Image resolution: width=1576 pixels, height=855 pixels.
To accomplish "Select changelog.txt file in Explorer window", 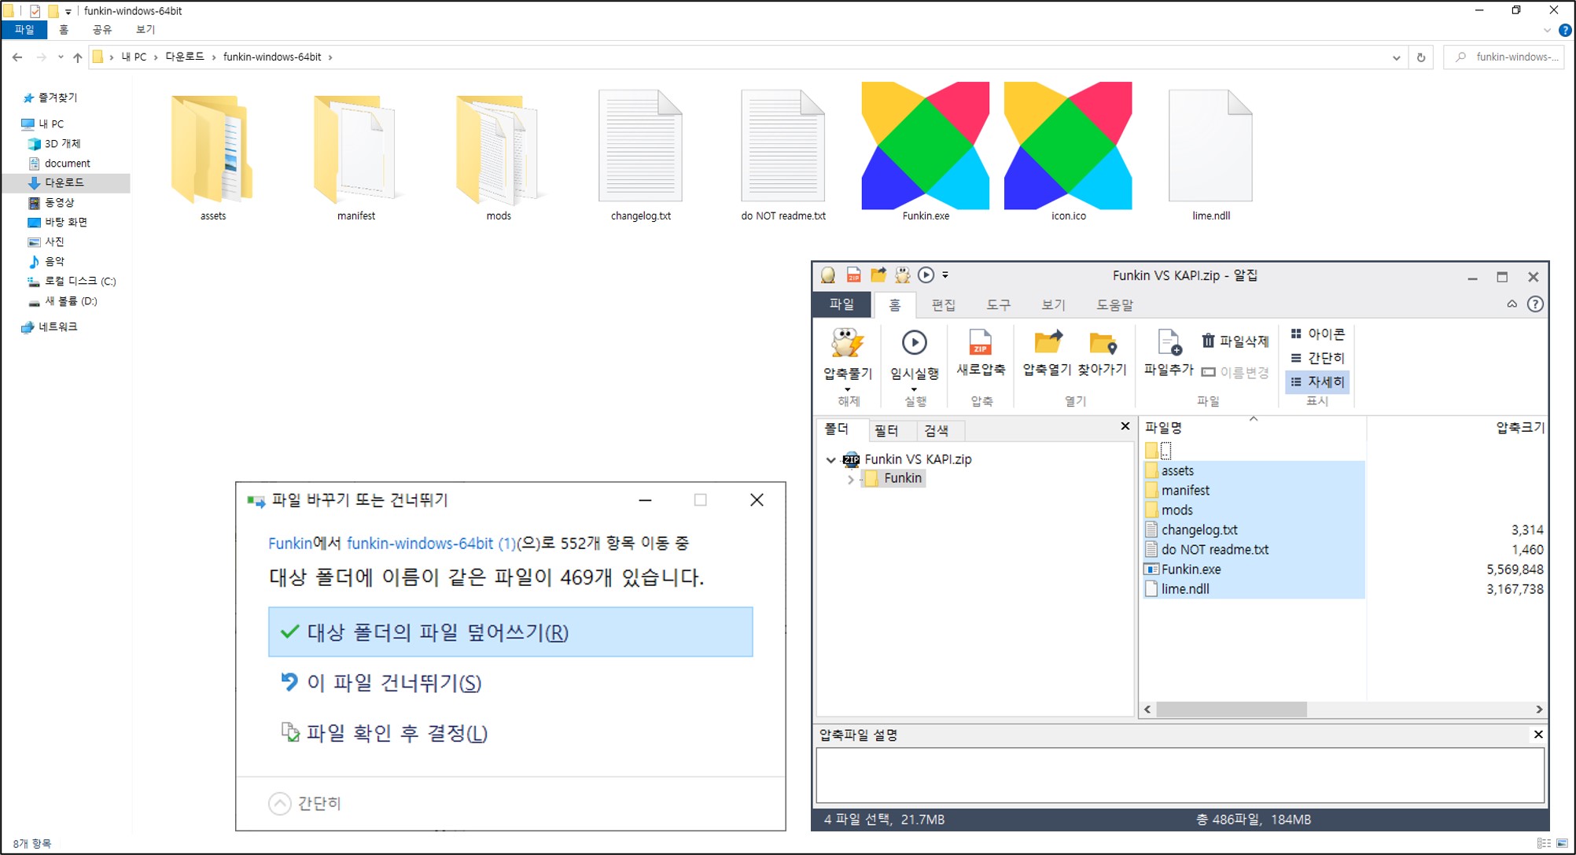I will click(x=640, y=154).
